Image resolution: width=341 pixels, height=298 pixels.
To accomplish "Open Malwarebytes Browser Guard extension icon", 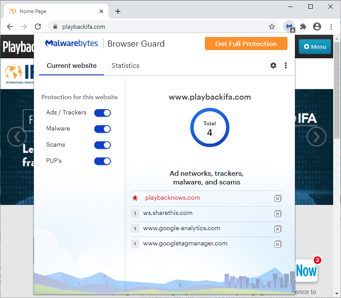I will pyautogui.click(x=290, y=27).
